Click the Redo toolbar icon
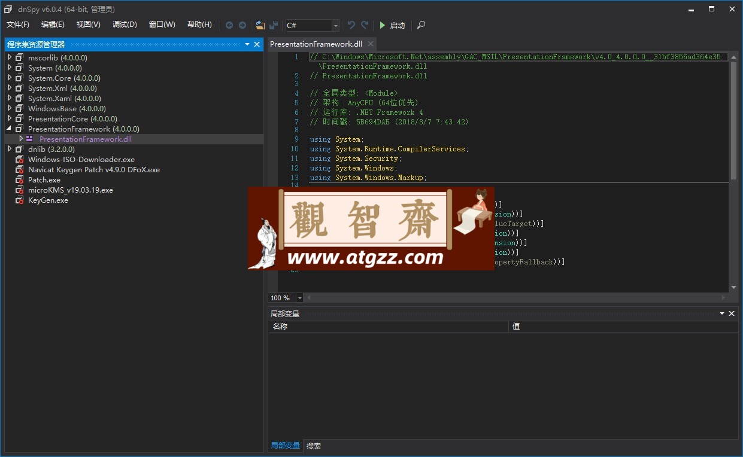Viewport: 743px width, 457px height. (365, 25)
